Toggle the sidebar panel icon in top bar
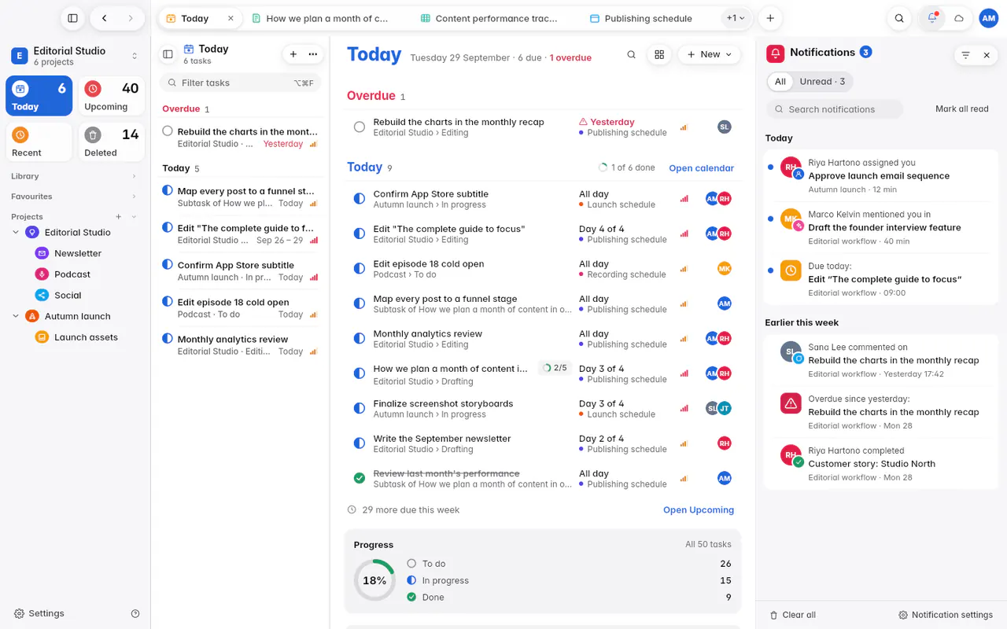This screenshot has height=629, width=1007. coord(72,18)
